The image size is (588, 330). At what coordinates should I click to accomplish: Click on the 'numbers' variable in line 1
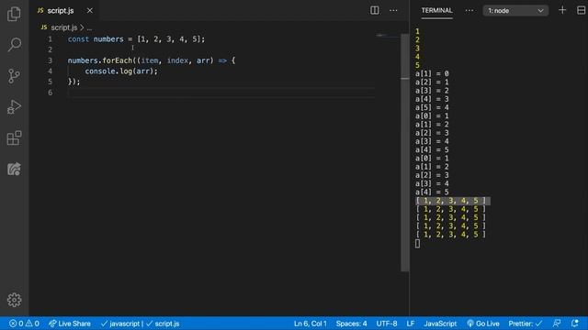click(108, 38)
